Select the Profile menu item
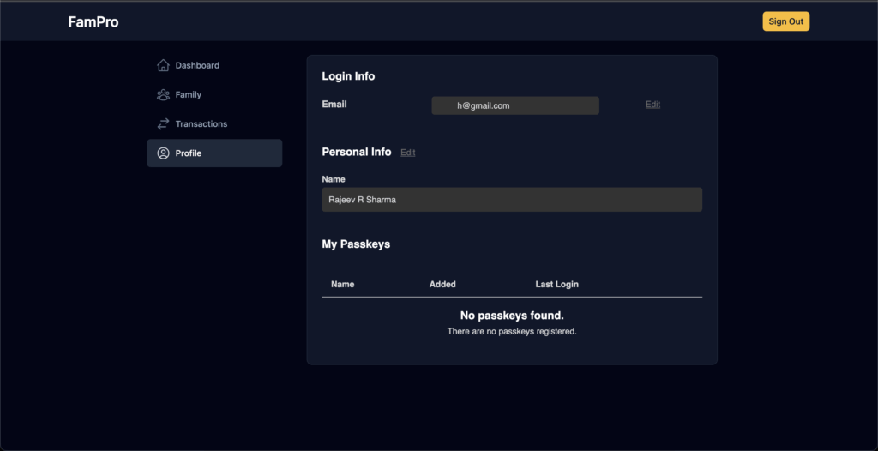 pyautogui.click(x=214, y=153)
